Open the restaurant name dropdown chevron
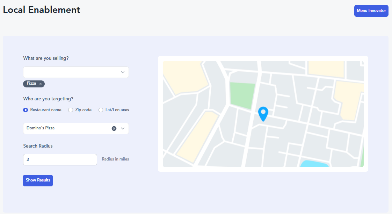The image size is (392, 214). click(123, 128)
